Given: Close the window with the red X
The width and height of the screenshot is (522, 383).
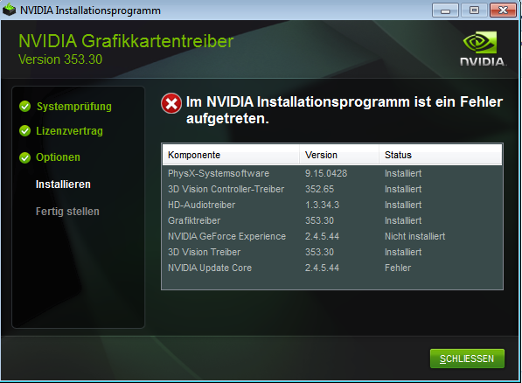Looking at the screenshot, I should pos(503,10).
